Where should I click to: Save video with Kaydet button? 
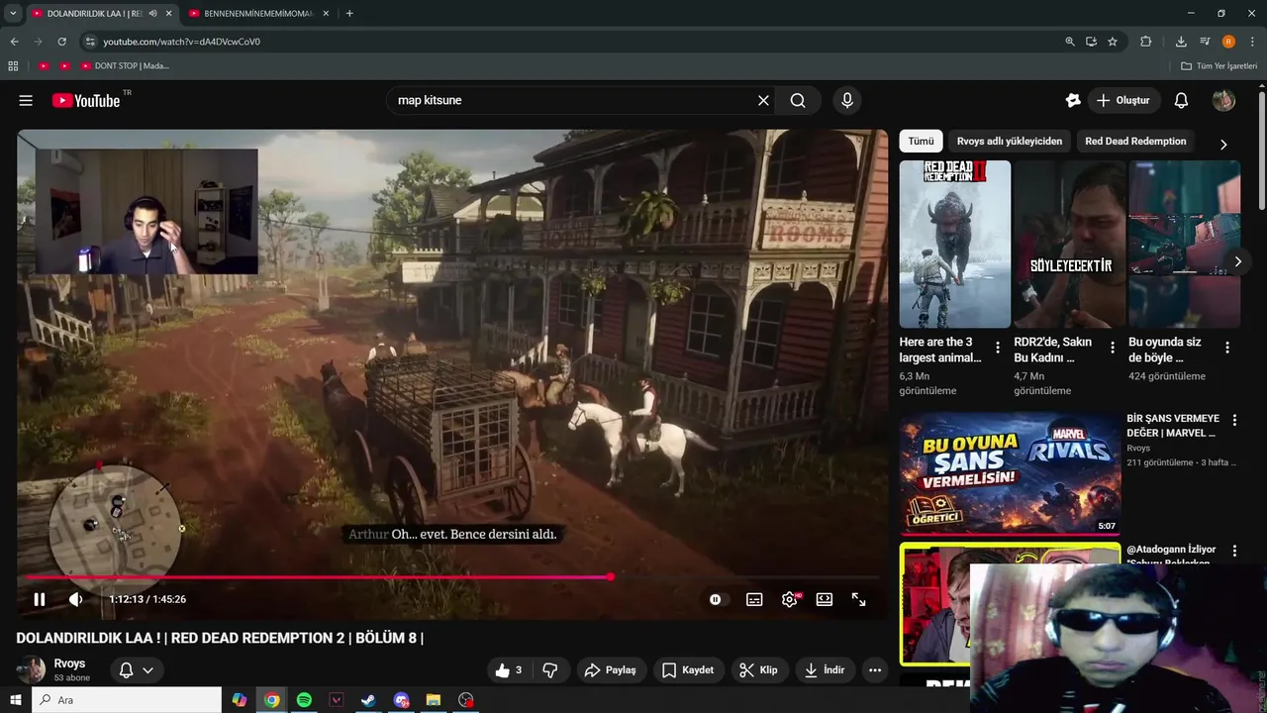click(687, 670)
